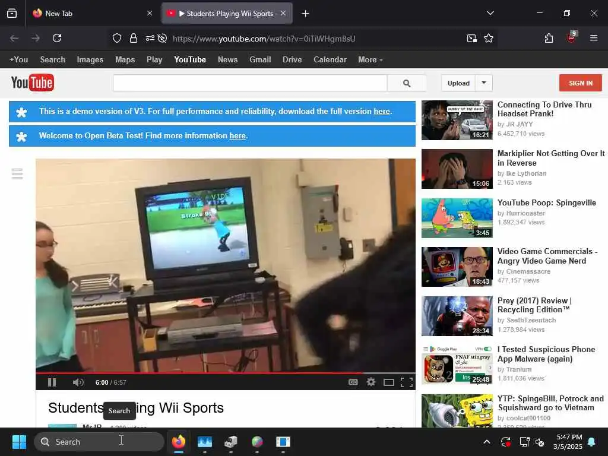Viewport: 608px width, 456px height.
Task: Open Search in Google bar
Action: click(53, 60)
